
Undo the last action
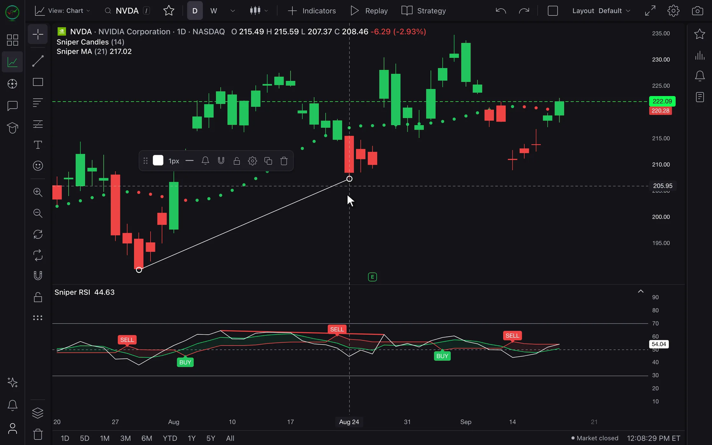(501, 11)
